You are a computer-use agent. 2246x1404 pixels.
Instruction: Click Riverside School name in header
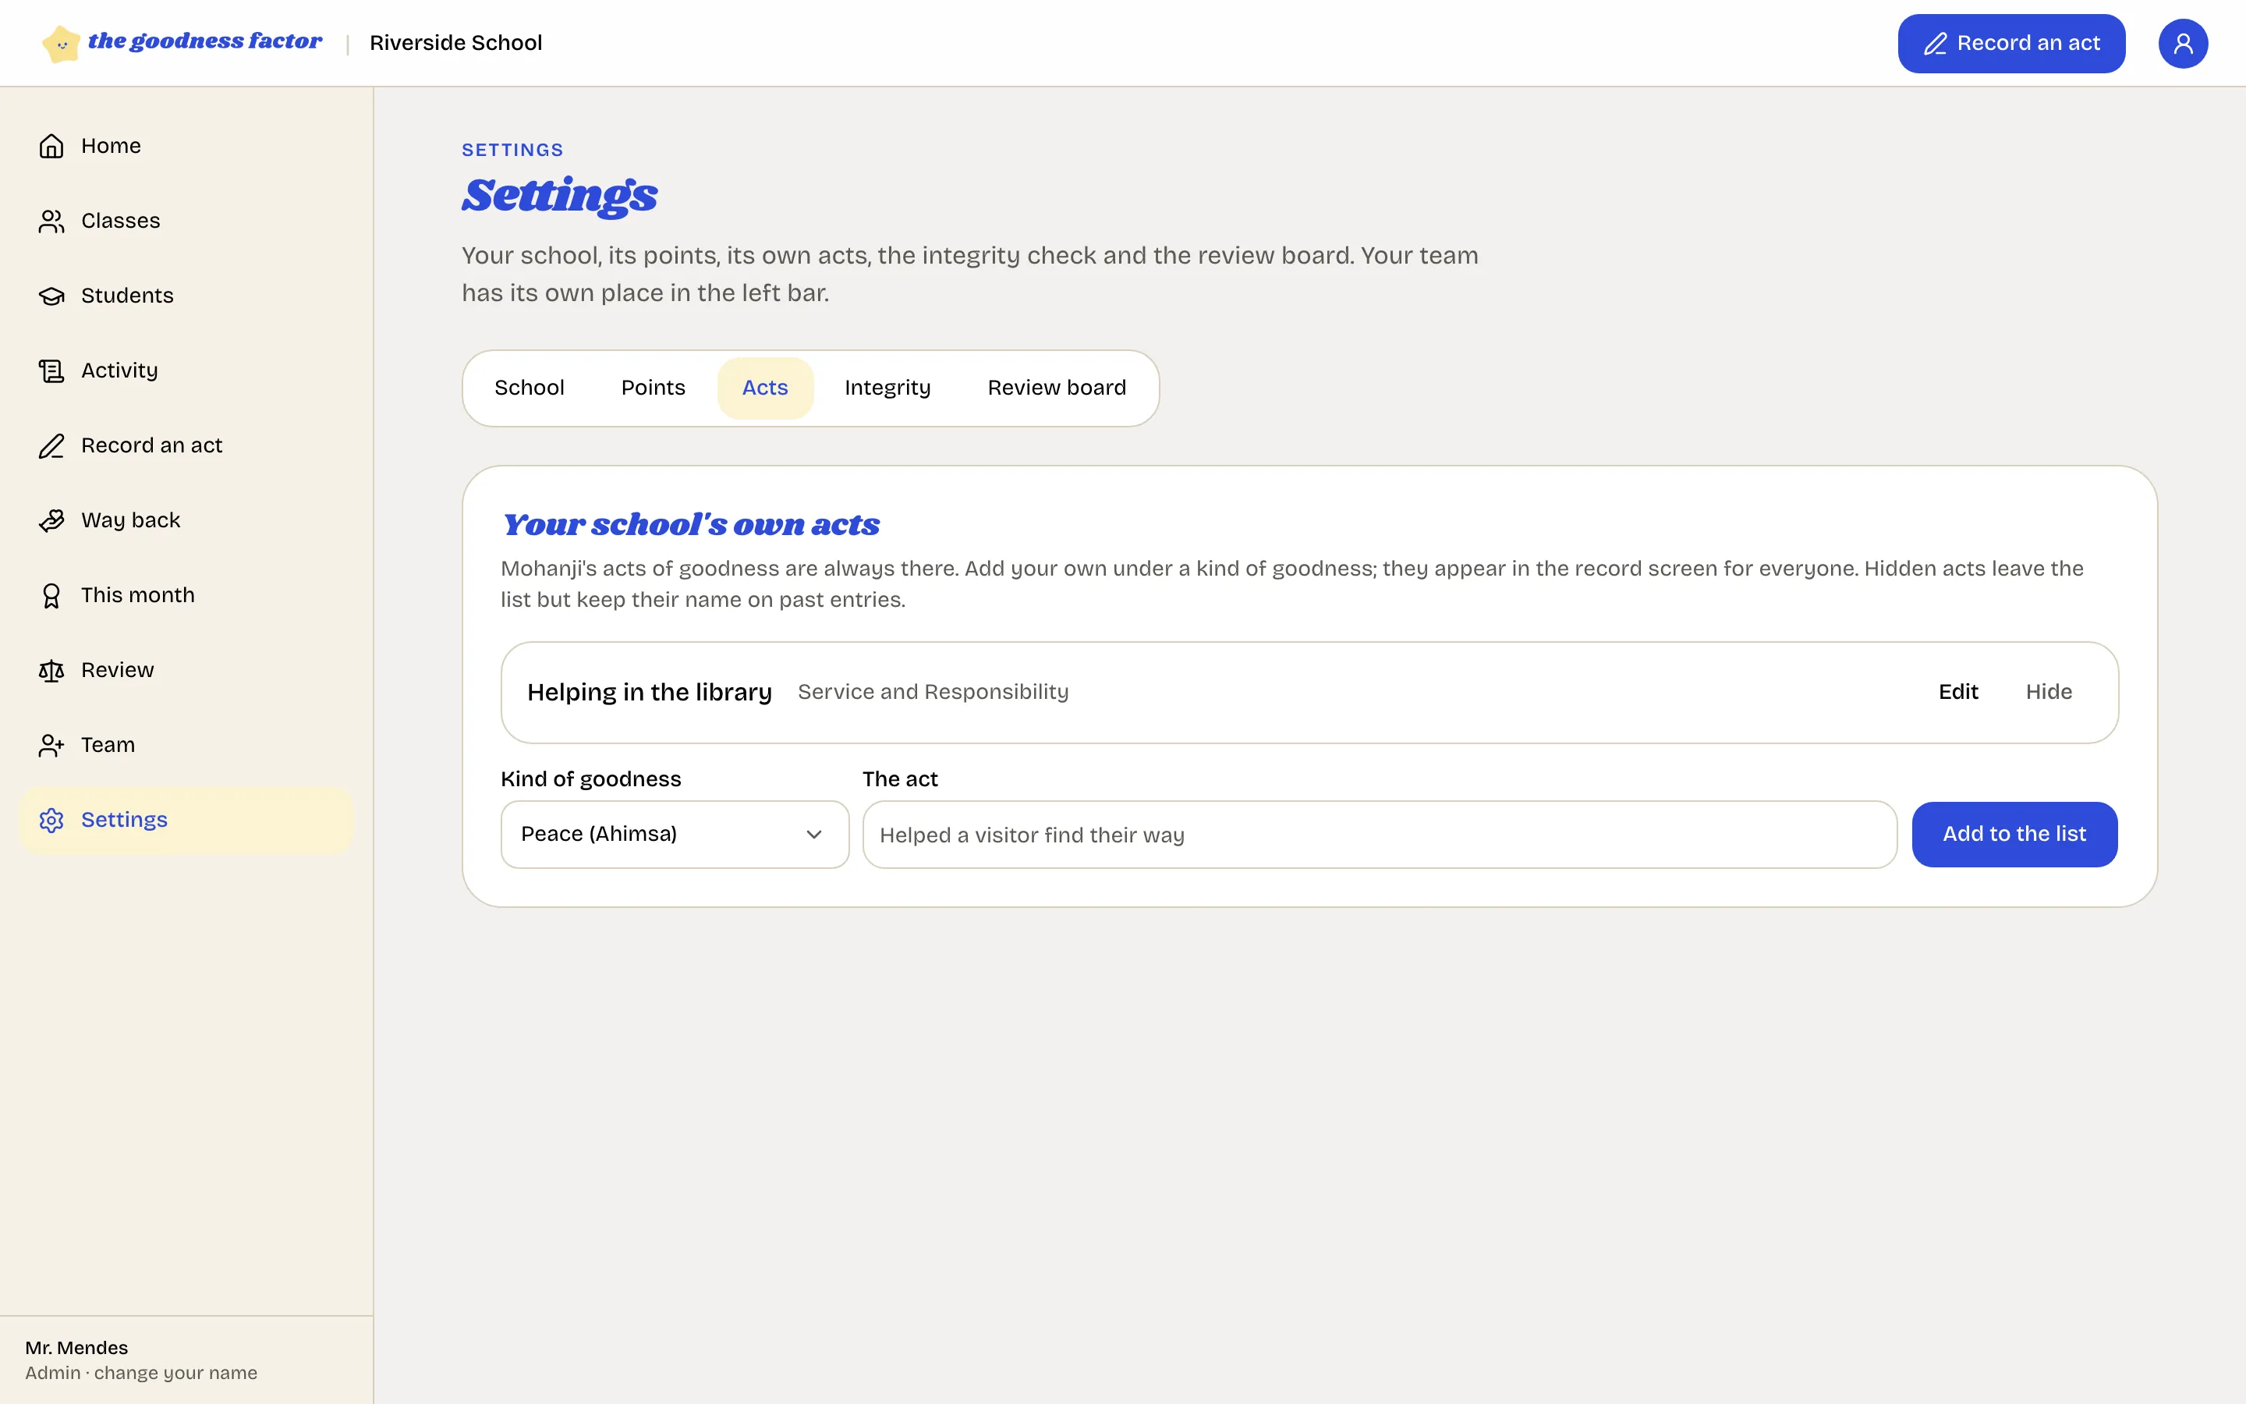(x=455, y=44)
